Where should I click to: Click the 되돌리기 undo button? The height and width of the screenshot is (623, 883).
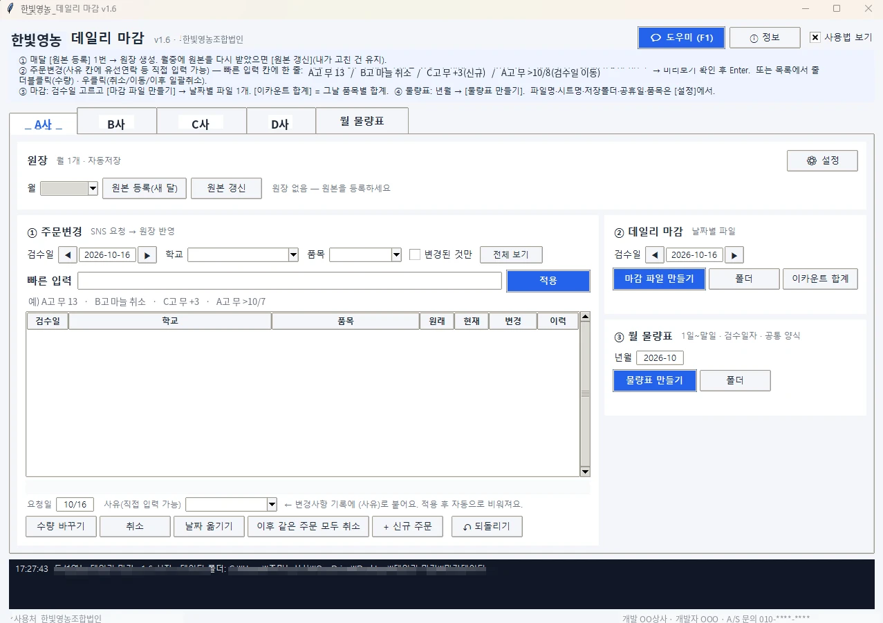point(487,526)
